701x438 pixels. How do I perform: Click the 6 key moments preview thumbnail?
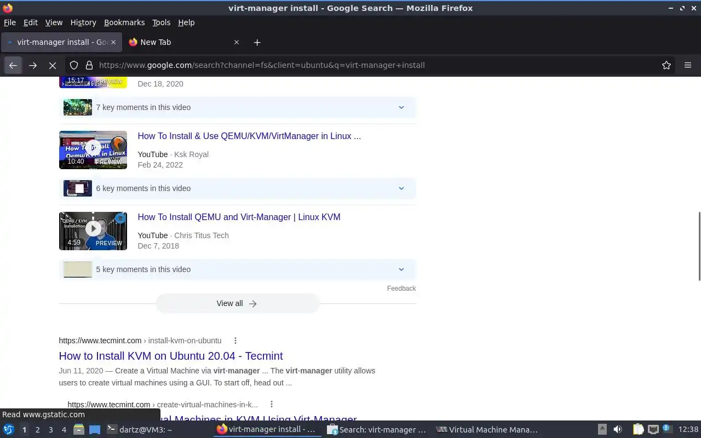tap(78, 188)
